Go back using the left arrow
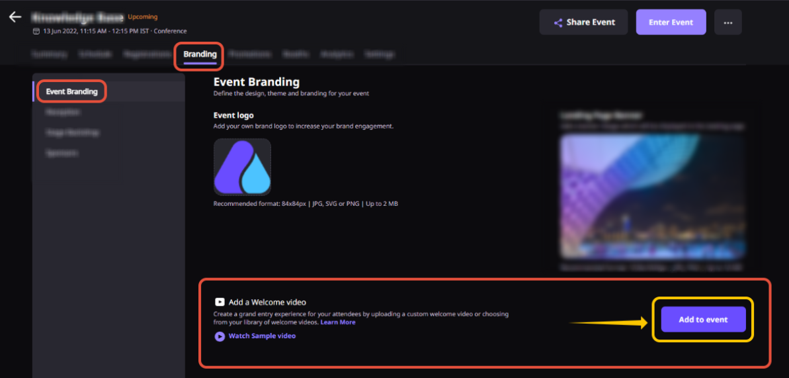 click(x=15, y=17)
